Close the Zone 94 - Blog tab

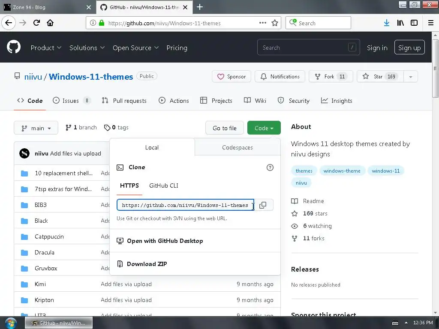click(x=88, y=7)
